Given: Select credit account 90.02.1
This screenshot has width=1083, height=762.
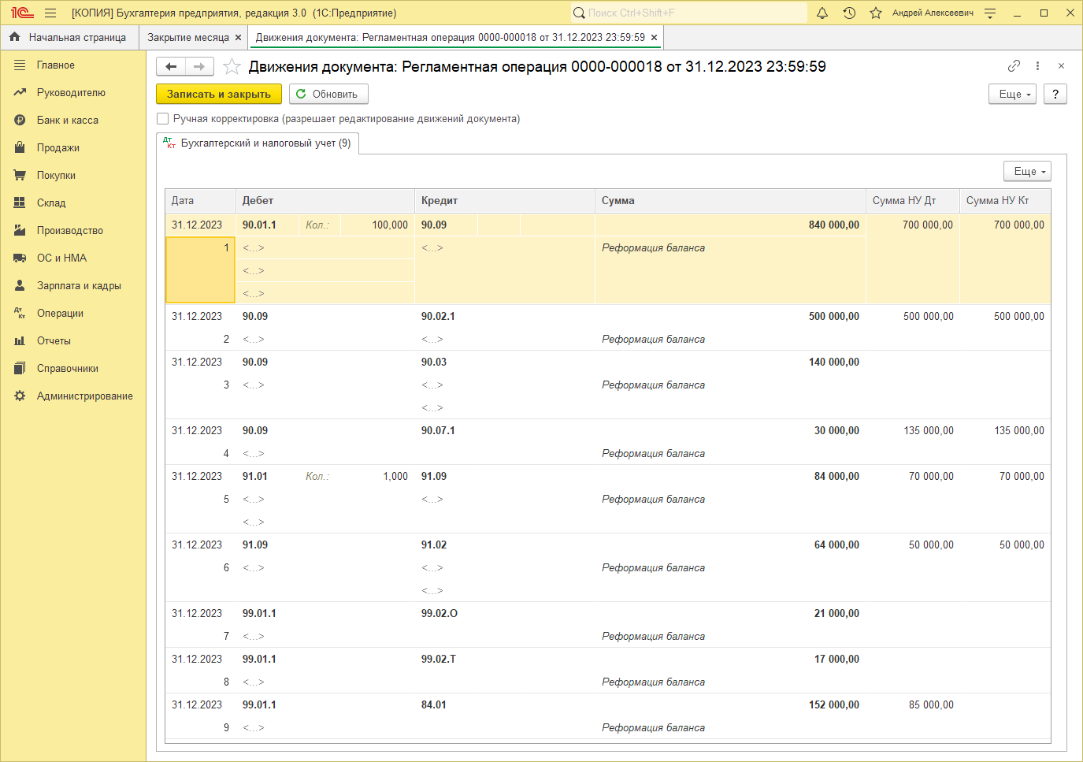Looking at the screenshot, I should (x=438, y=317).
